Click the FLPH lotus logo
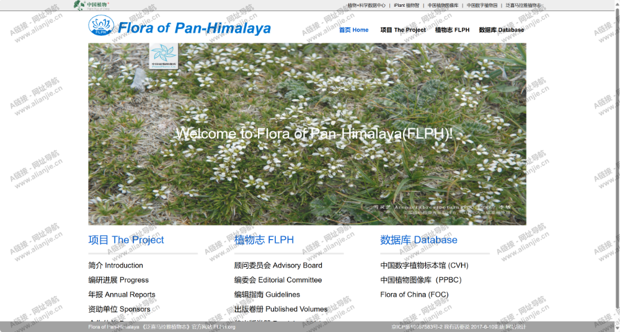The width and height of the screenshot is (620, 332). point(101,25)
